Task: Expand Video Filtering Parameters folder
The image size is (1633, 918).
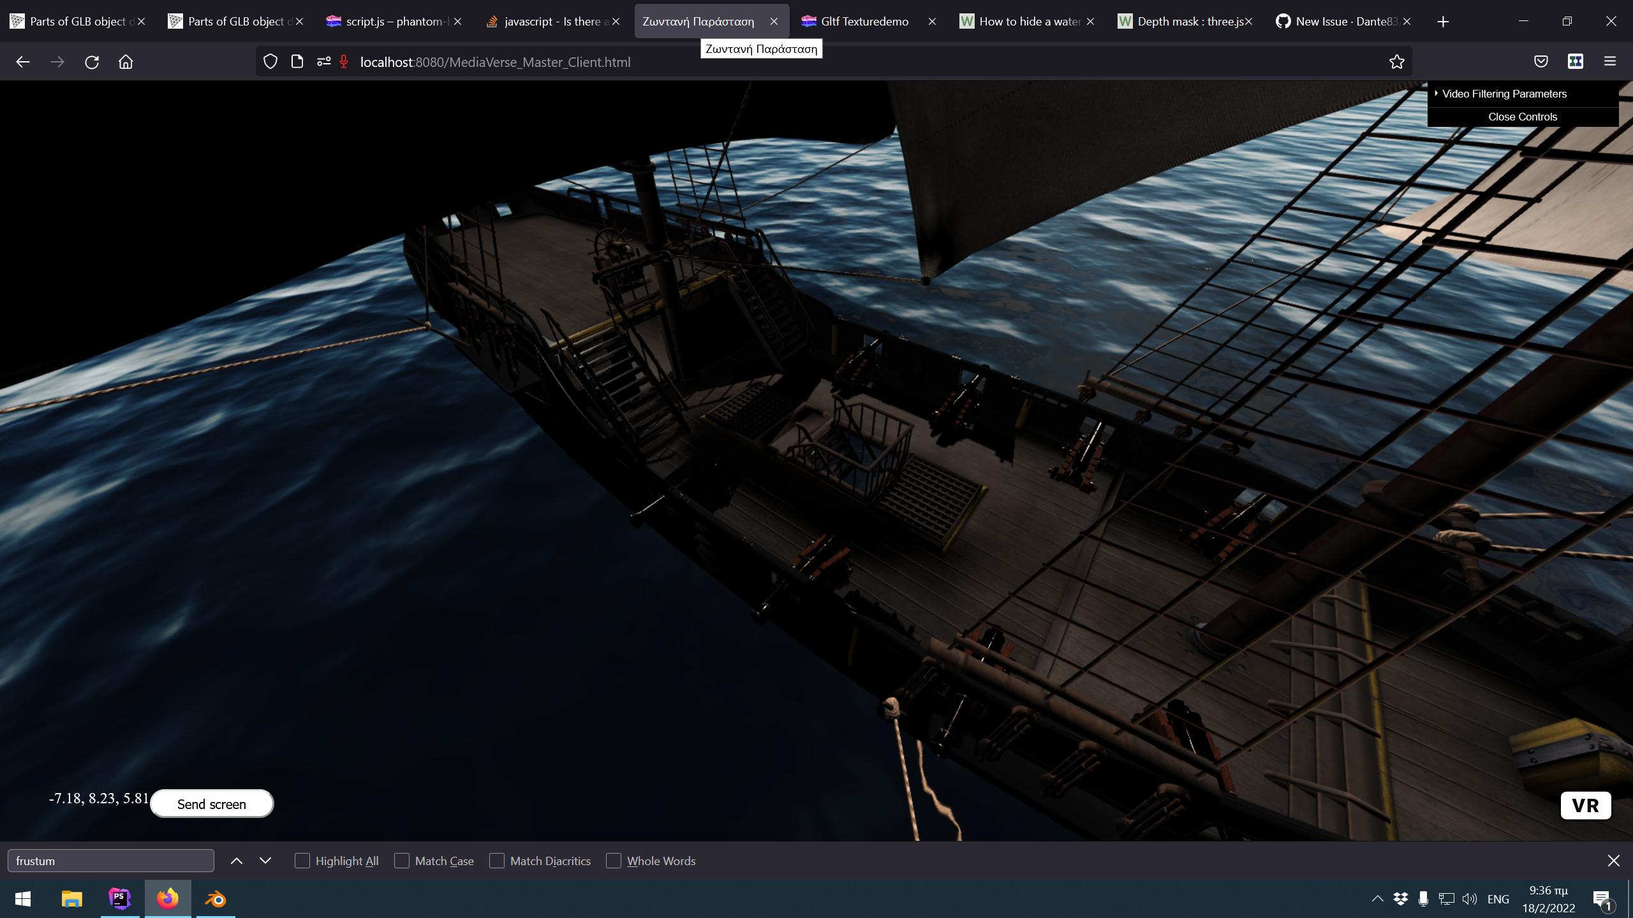Action: coord(1504,94)
